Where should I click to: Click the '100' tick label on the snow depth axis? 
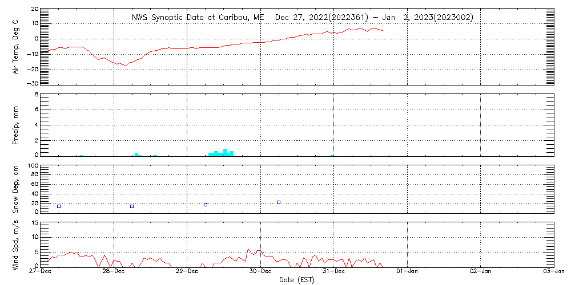pyautogui.click(x=33, y=166)
